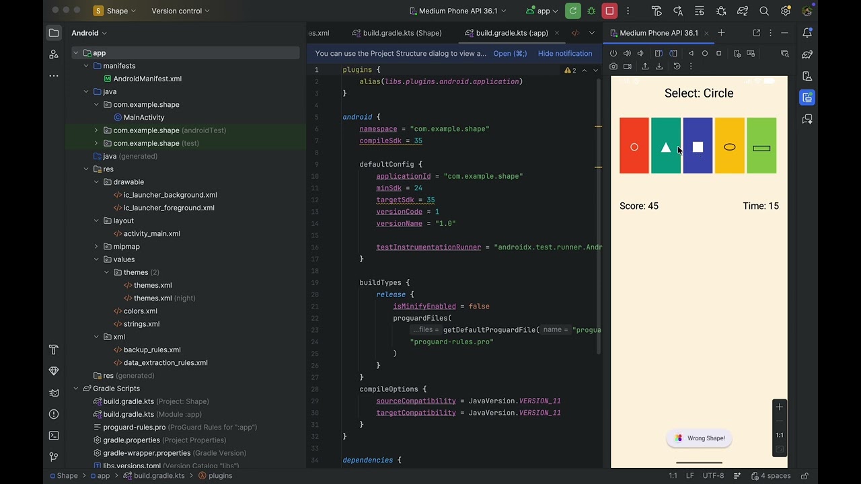Tap the red circle shape card
This screenshot has height=484, width=861.
[x=634, y=146]
